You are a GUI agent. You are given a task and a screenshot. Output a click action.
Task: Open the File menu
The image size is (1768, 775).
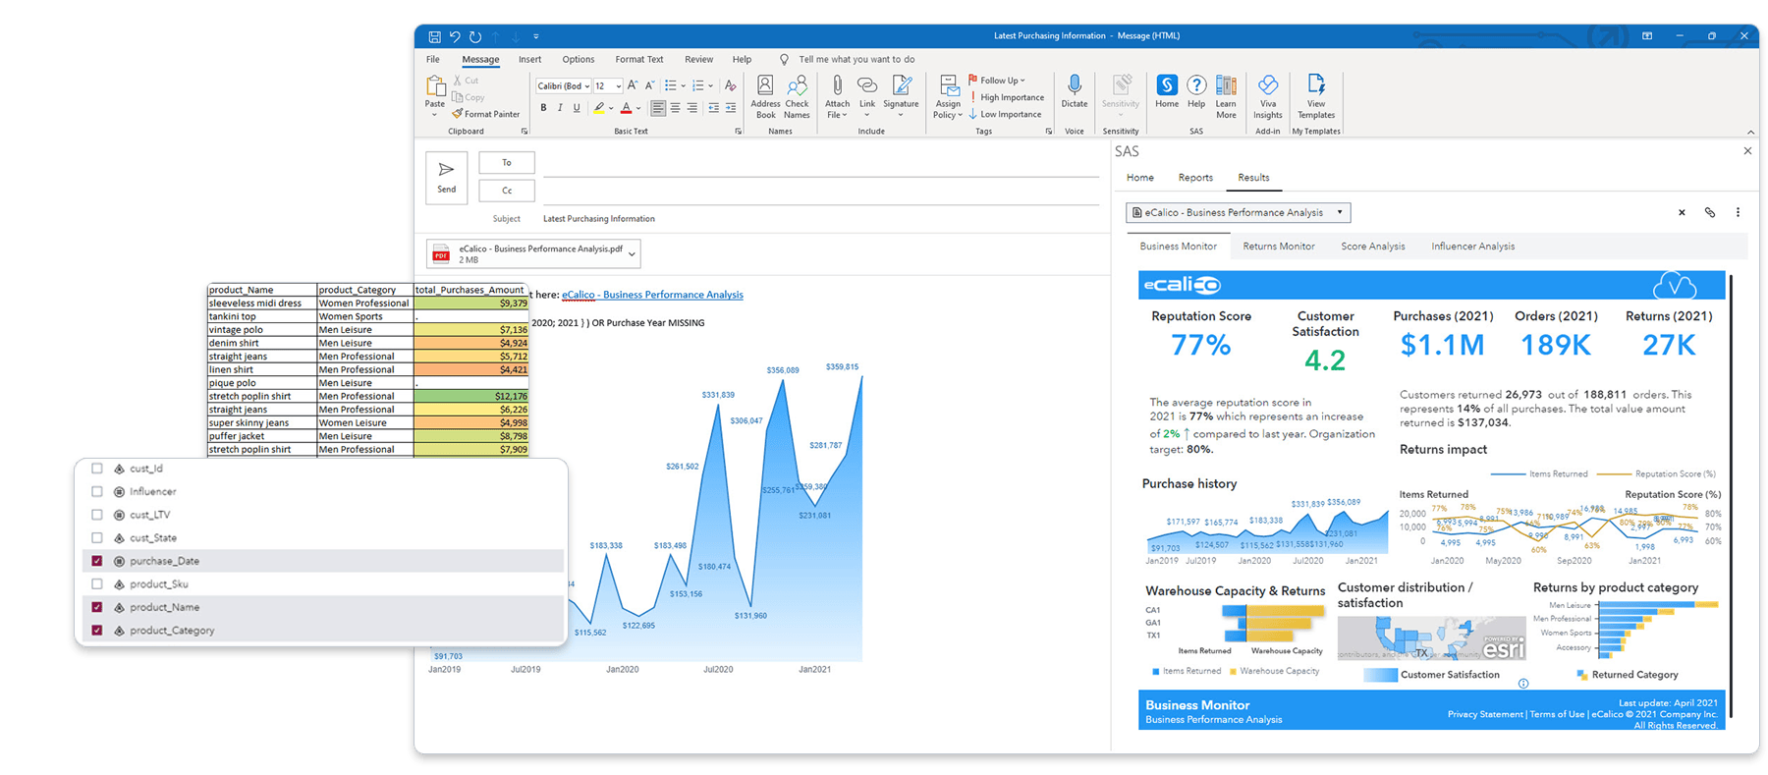coord(433,60)
